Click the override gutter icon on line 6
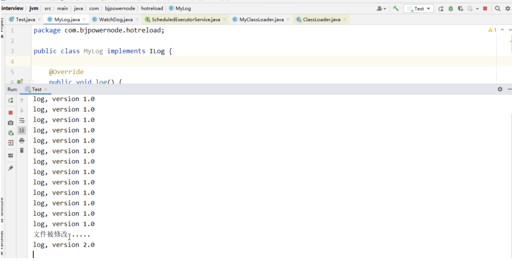The width and height of the screenshot is (512, 261). tap(20, 81)
